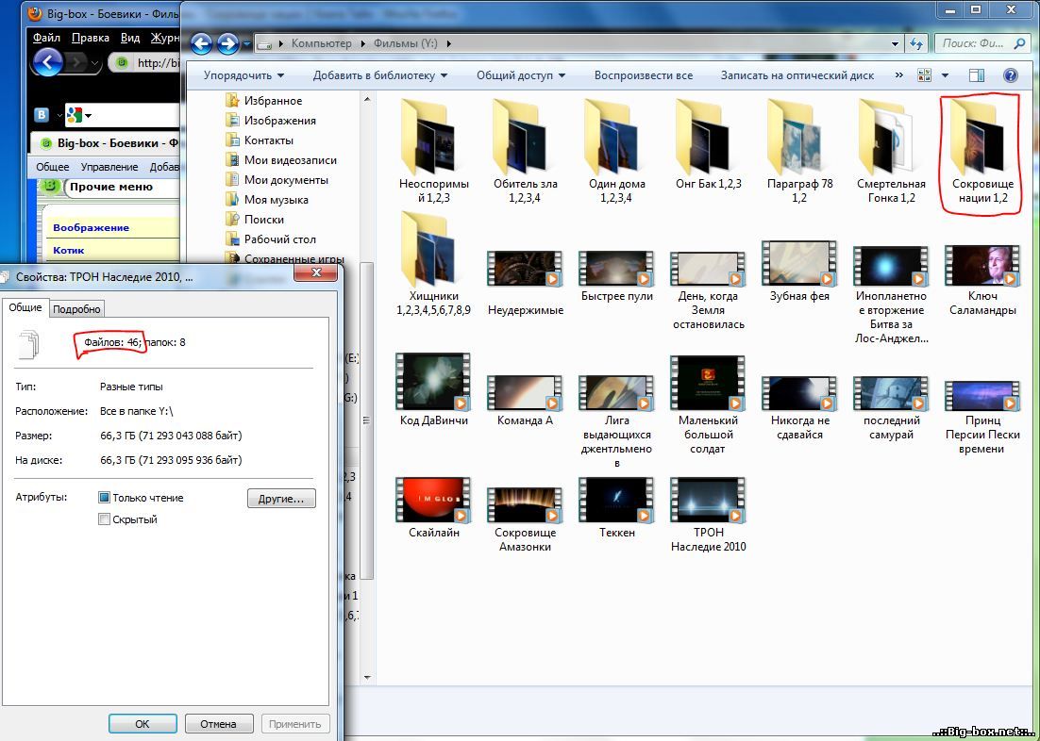Select the Код ДаВинчи video file
The image size is (1040, 741).
point(434,389)
